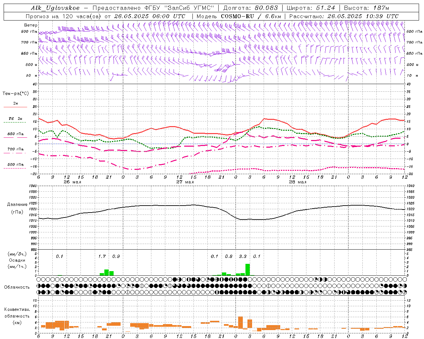This screenshot has width=424, height=339.
Task: Click the tallest green precipitation bar
Action: (247, 269)
